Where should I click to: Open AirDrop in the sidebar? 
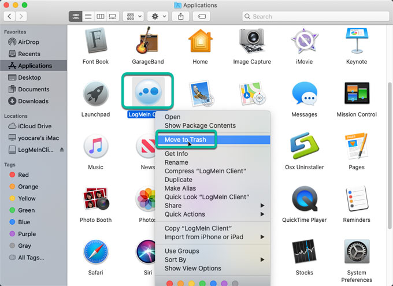pos(34,42)
